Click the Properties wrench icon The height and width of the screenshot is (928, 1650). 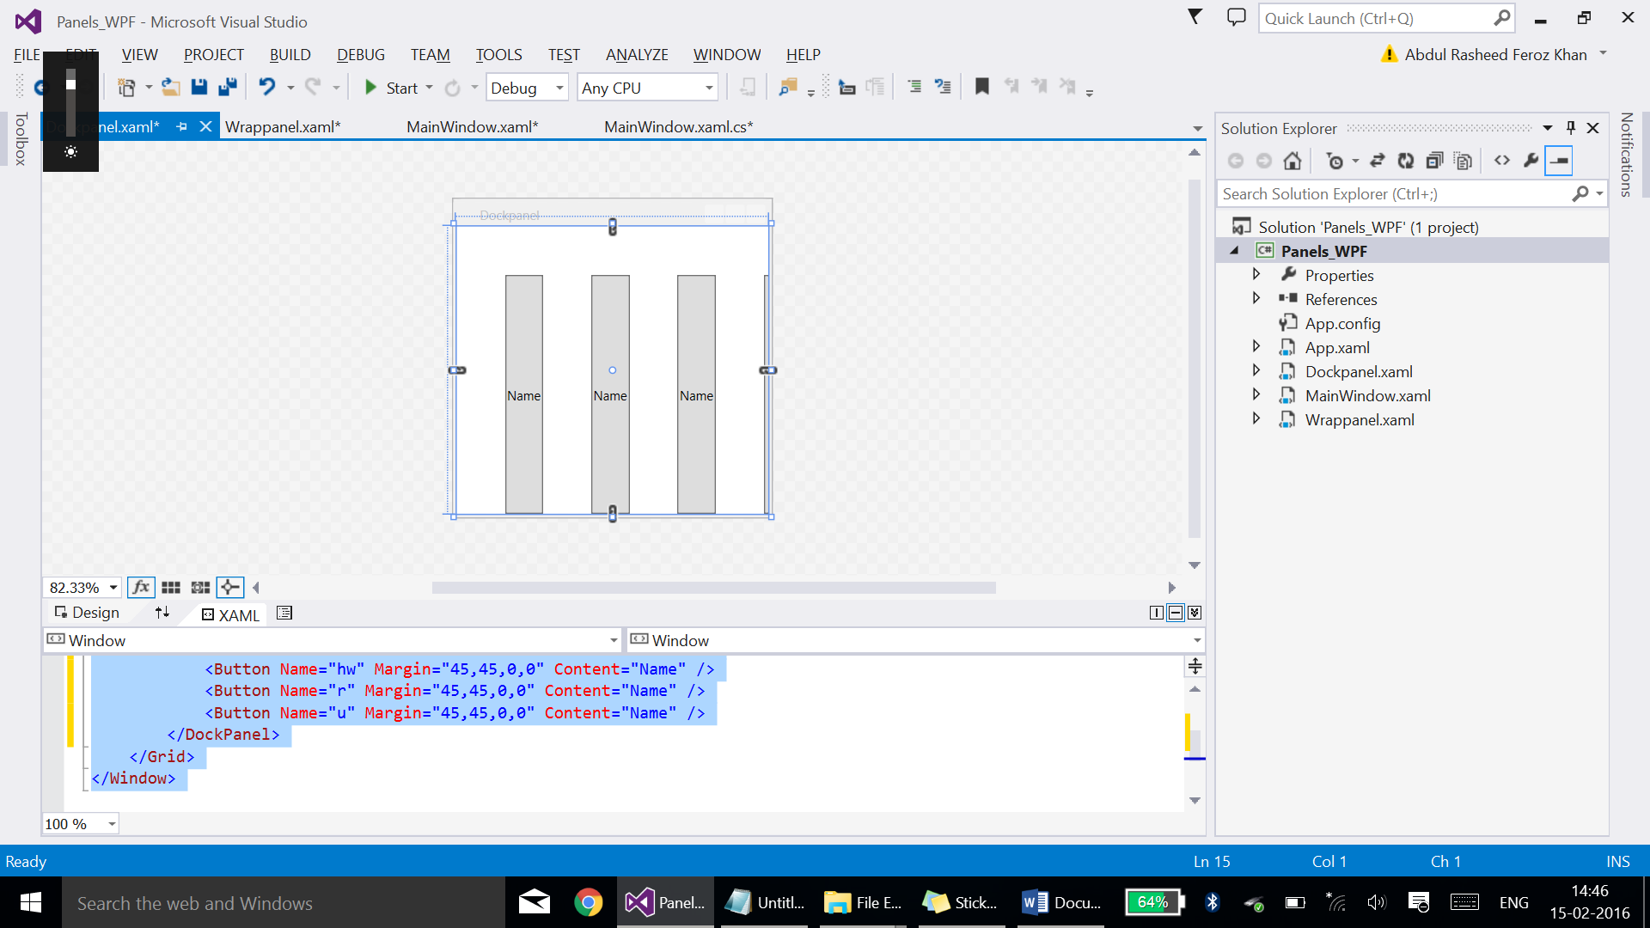pos(1531,161)
